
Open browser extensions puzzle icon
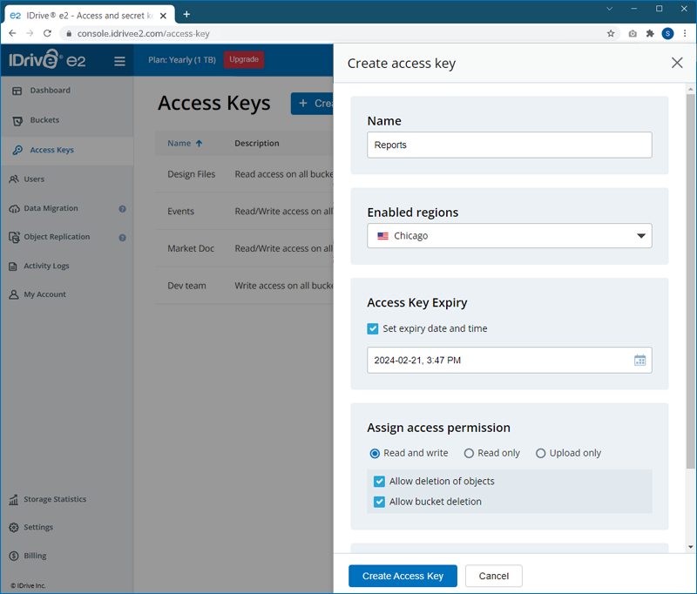[x=650, y=34]
